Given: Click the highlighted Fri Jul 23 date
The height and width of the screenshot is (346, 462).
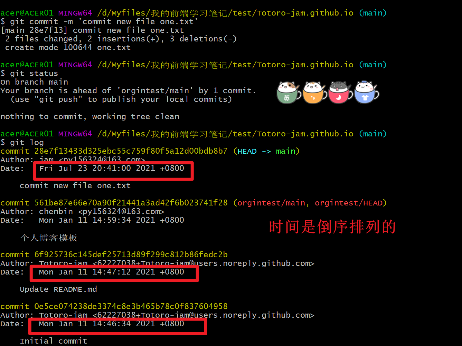Looking at the screenshot, I should click(x=112, y=168).
